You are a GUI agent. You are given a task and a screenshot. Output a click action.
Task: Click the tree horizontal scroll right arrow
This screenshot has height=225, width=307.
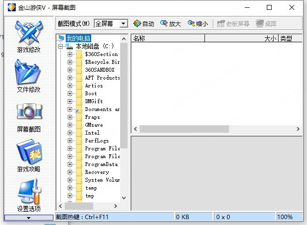(x=116, y=206)
